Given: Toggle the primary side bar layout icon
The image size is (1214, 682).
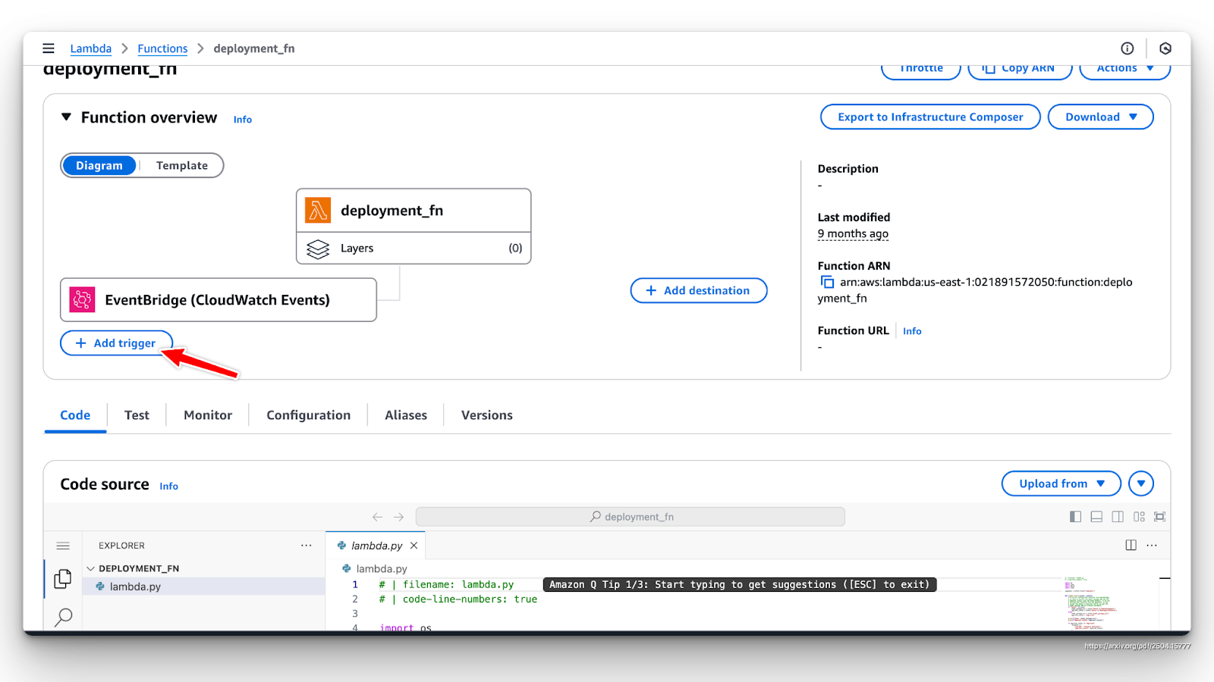Looking at the screenshot, I should [1075, 517].
